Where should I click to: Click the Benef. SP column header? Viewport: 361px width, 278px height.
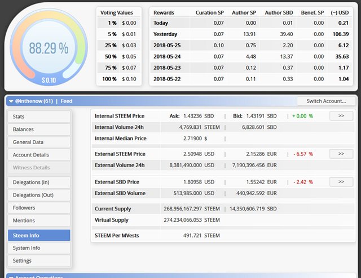coord(312,12)
